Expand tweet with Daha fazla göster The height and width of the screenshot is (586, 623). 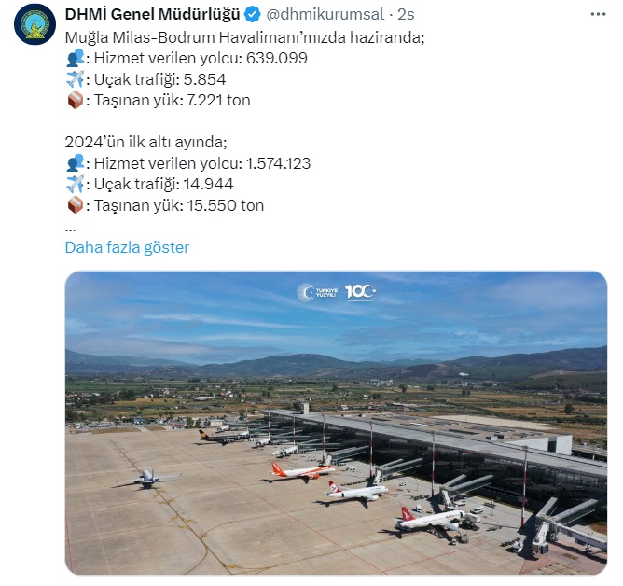127,247
